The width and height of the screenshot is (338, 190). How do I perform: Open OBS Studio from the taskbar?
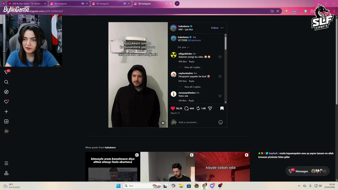tap(220, 186)
